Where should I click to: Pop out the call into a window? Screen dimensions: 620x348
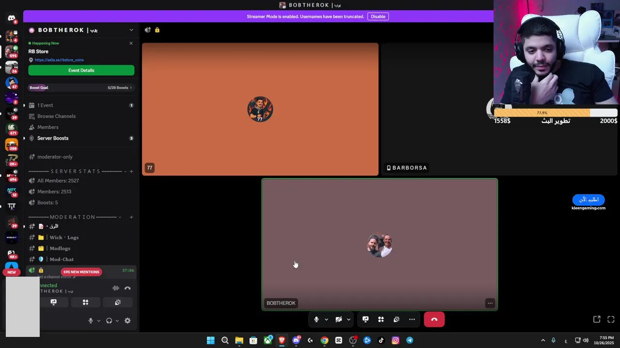click(x=597, y=319)
